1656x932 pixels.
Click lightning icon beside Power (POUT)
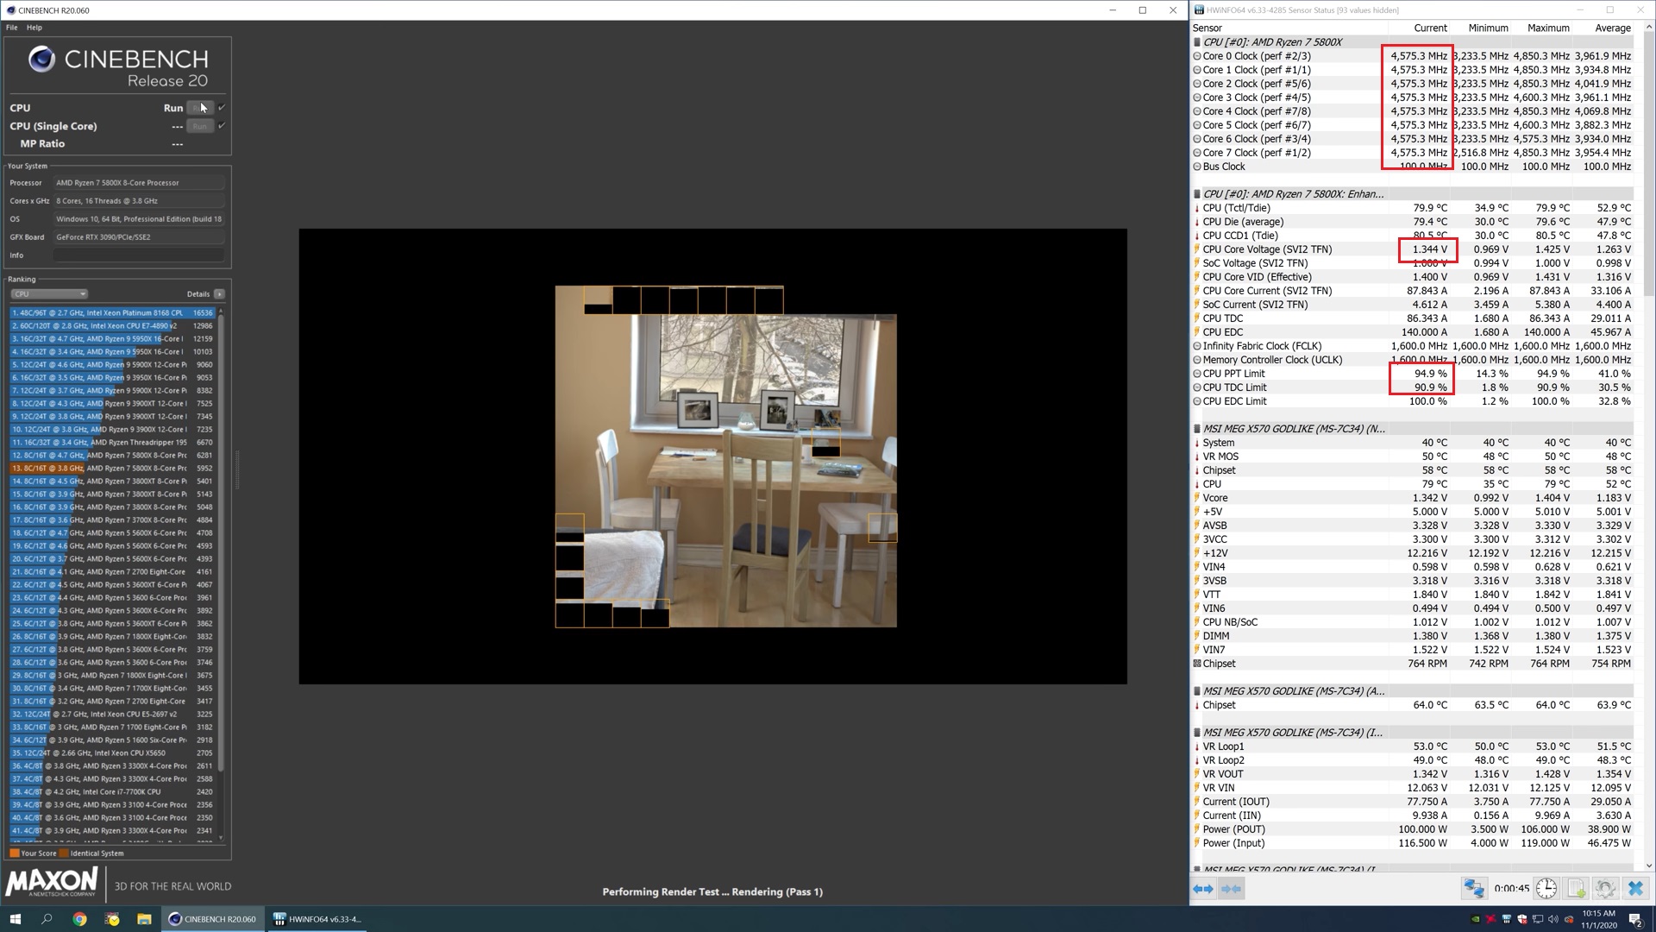click(1197, 829)
